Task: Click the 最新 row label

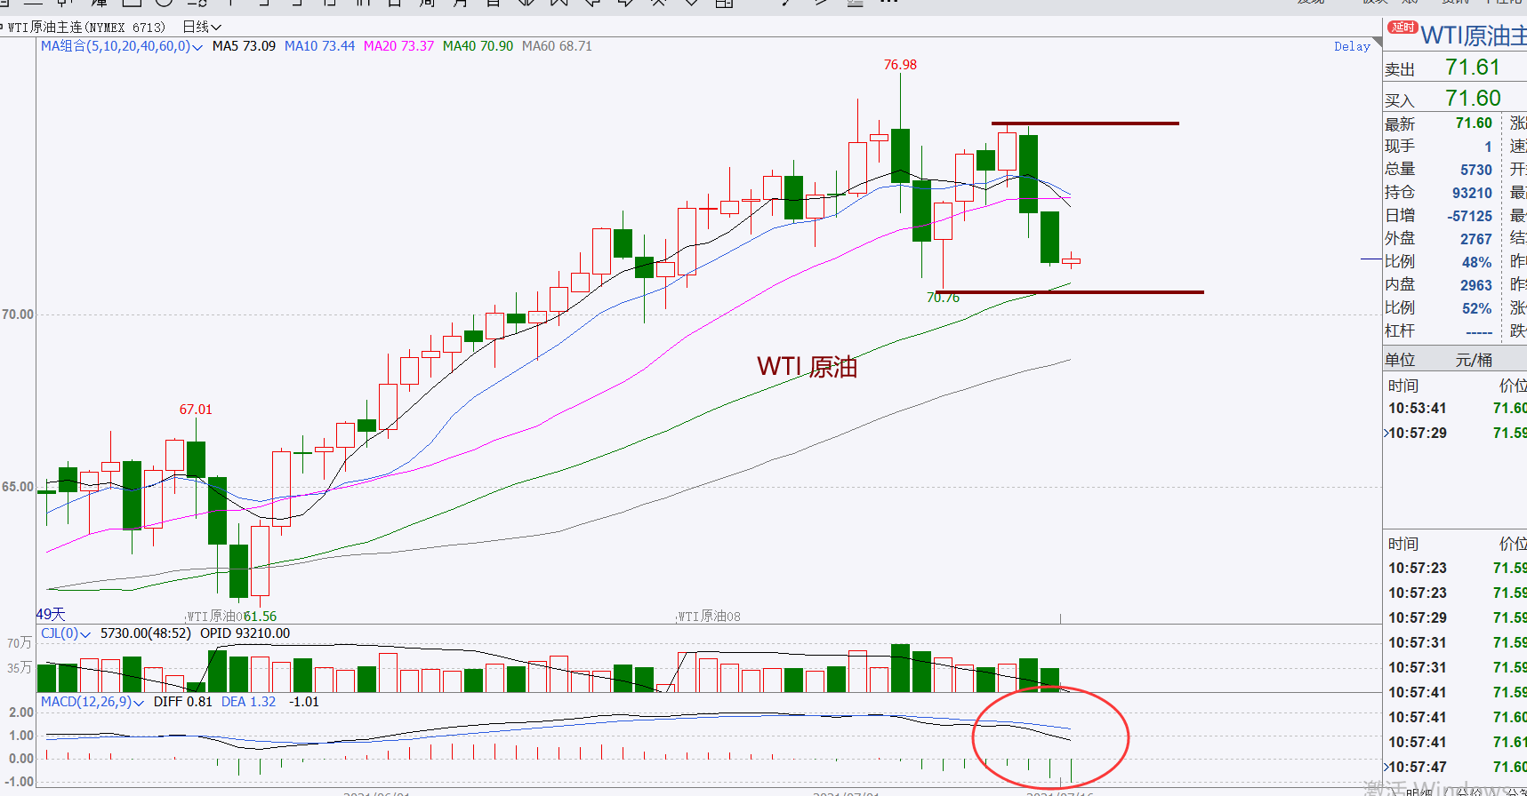Action: pos(1400,124)
